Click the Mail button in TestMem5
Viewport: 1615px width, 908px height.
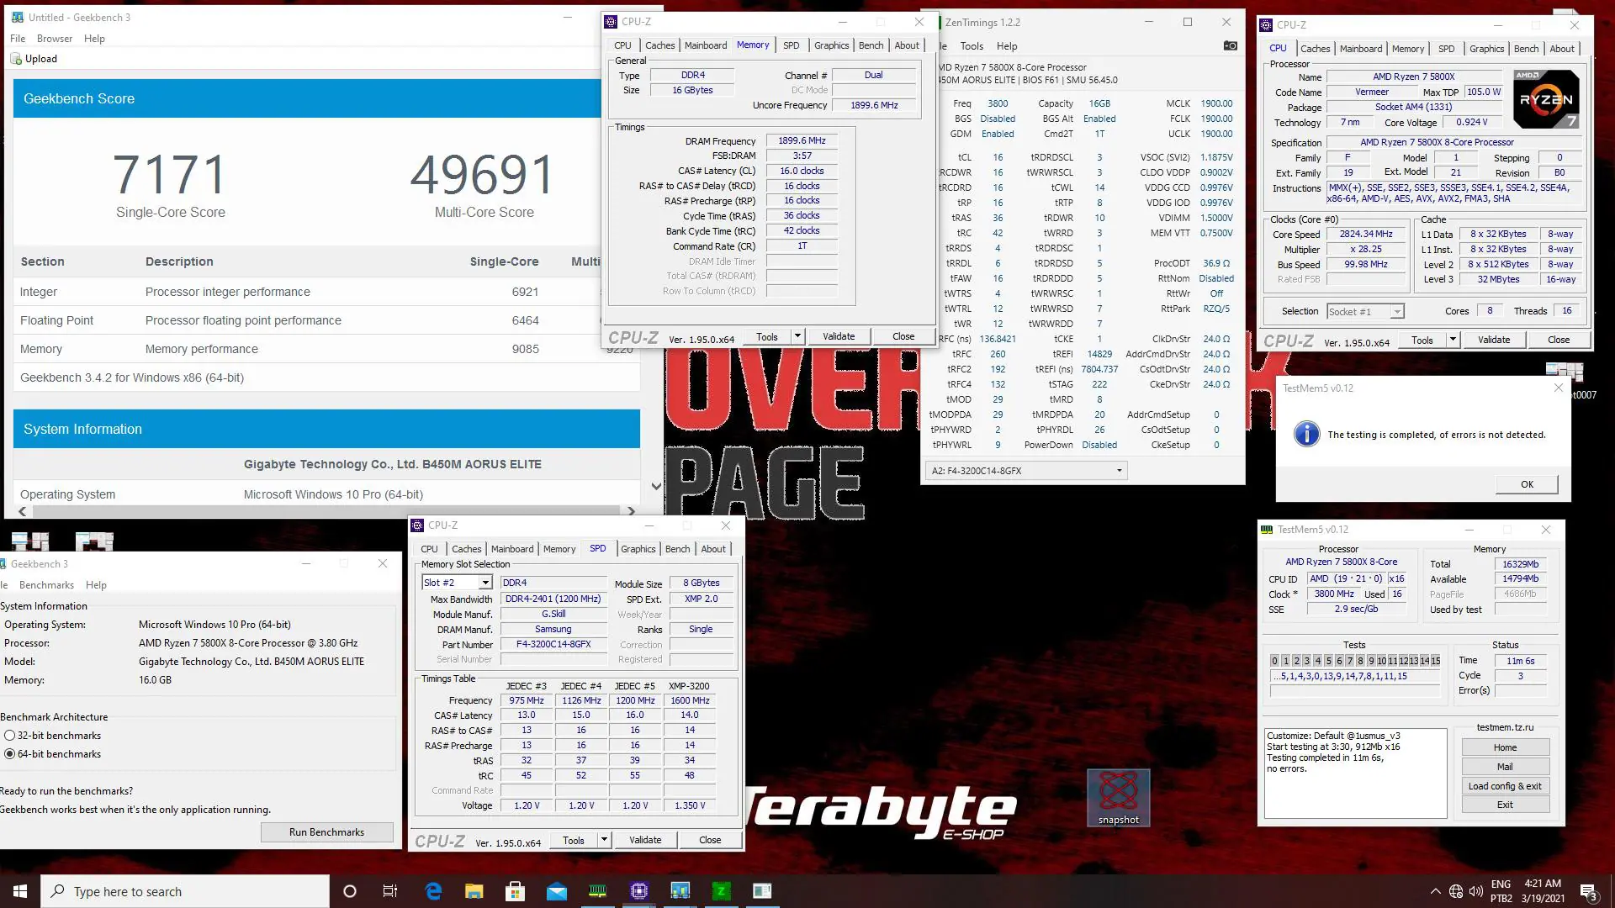pyautogui.click(x=1505, y=767)
